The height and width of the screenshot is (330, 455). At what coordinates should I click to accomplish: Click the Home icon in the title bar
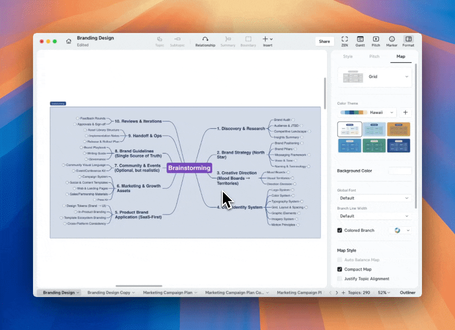click(68, 41)
